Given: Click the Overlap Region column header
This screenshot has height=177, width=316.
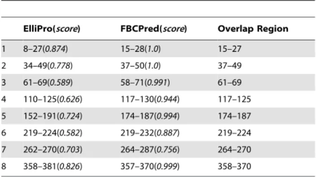Looking at the screenshot, I should [x=253, y=29].
